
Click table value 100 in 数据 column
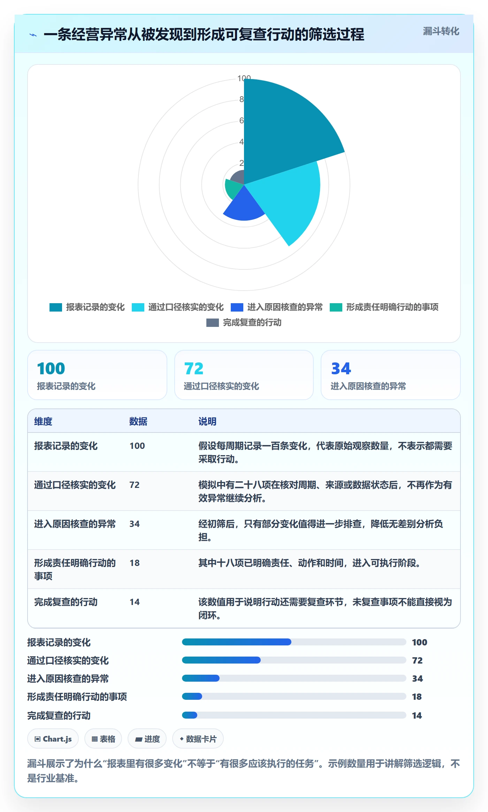click(137, 446)
